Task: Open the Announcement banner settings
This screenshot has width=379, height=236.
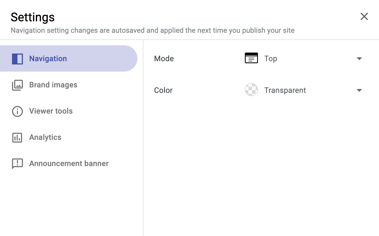Action: point(69,164)
